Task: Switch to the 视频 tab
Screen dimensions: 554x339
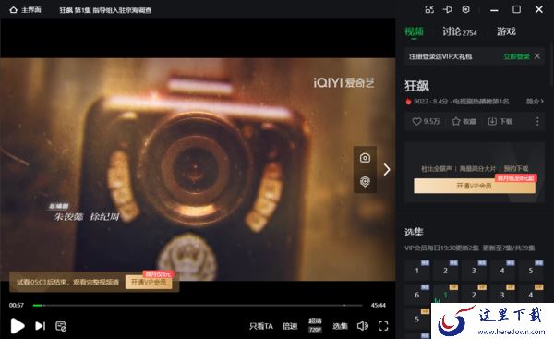Action: coord(414,31)
